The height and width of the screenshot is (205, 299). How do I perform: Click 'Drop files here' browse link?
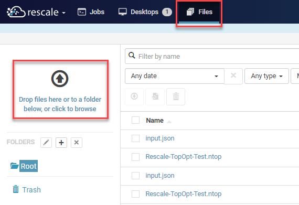click(60, 104)
